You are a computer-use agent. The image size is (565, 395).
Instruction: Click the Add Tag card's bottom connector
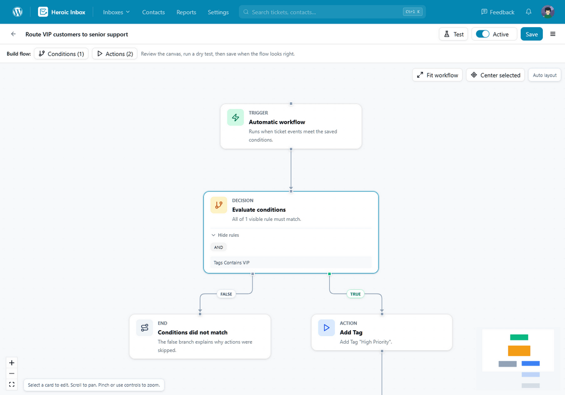[x=382, y=351]
